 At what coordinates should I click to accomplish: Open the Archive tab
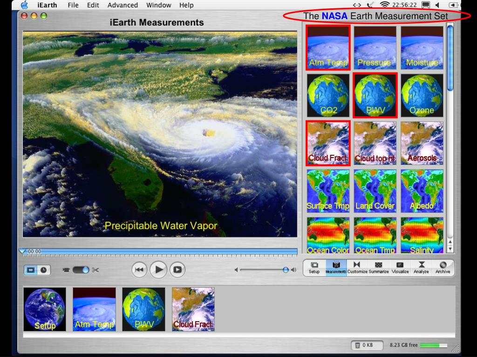point(443,268)
